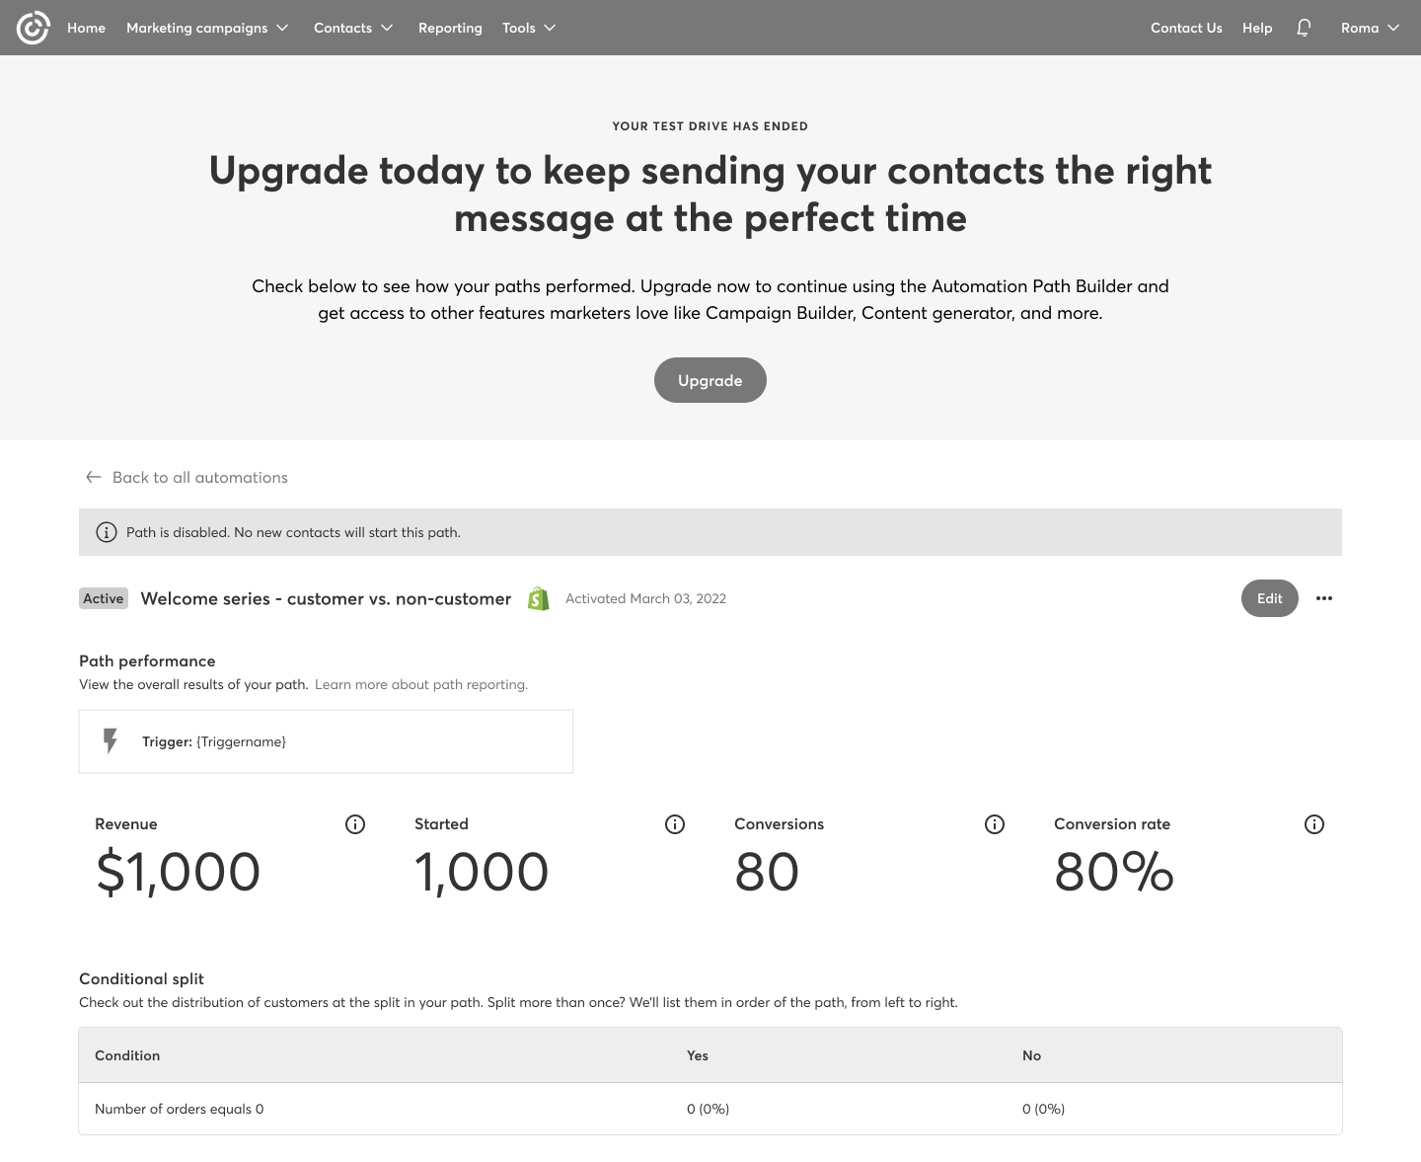1421x1162 pixels.
Task: Click the Constant Contact logo icon
Action: point(33,28)
